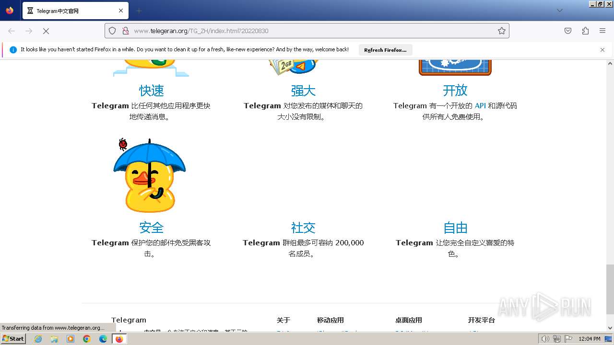Launch Microsoft Edge from taskbar
Image resolution: width=614 pixels, height=345 pixels.
(x=103, y=339)
